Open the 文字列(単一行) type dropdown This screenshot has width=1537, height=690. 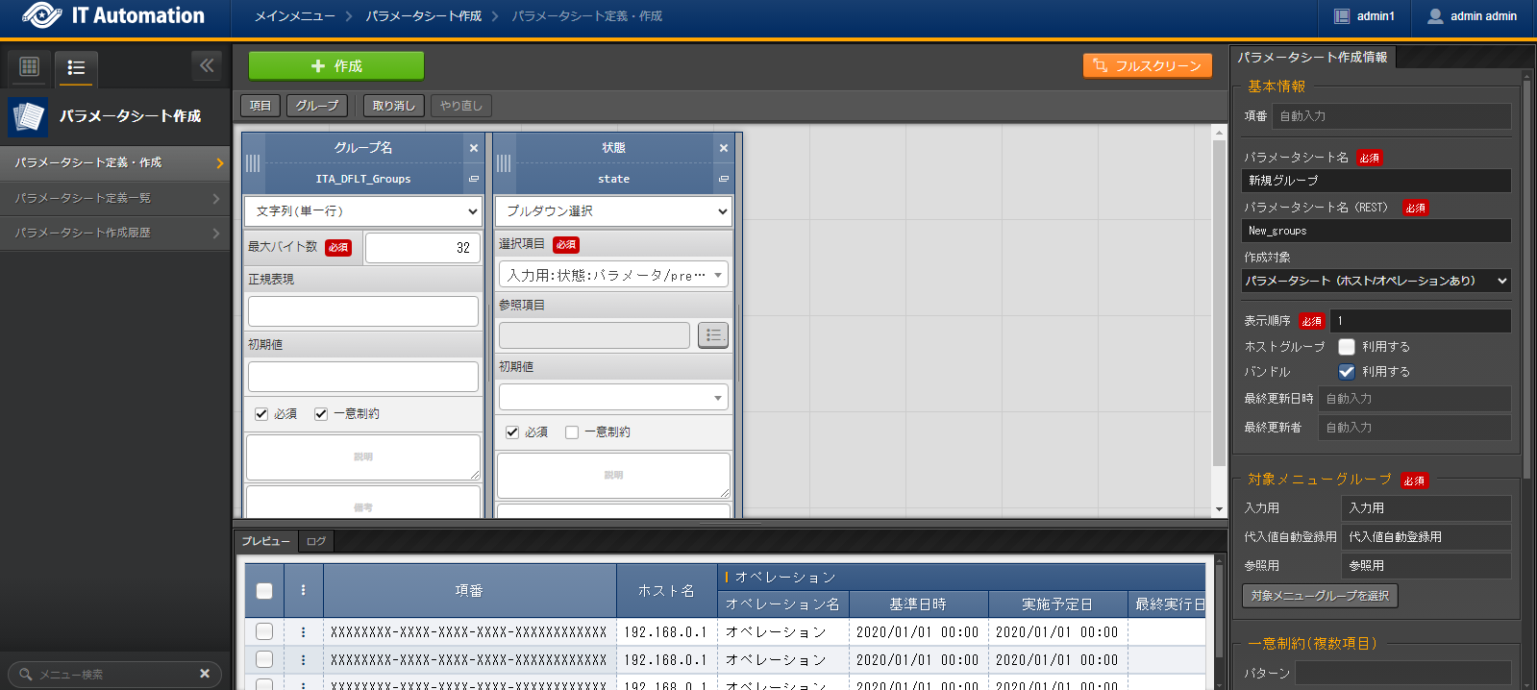click(x=363, y=211)
